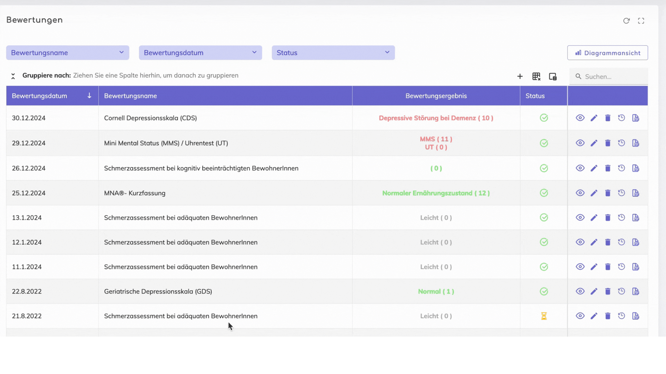The image size is (666, 374).
Task: Click the plus icon to add Bewertung
Action: tap(520, 77)
